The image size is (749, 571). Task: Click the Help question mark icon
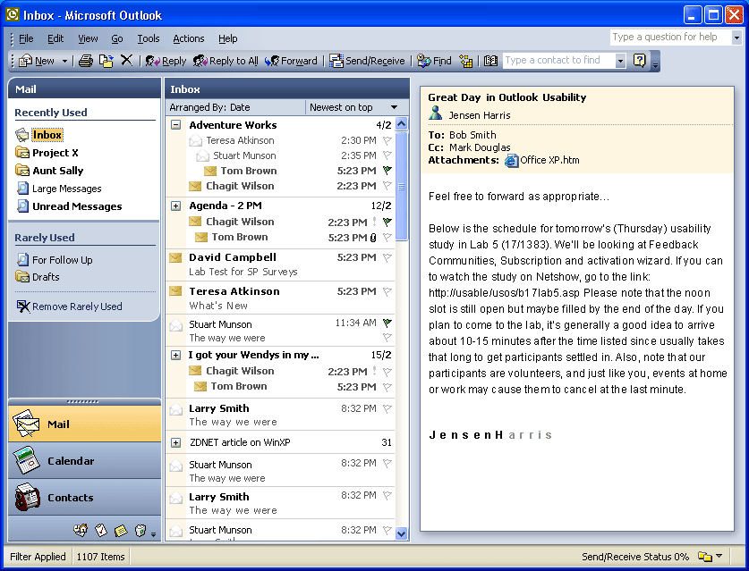coord(639,60)
